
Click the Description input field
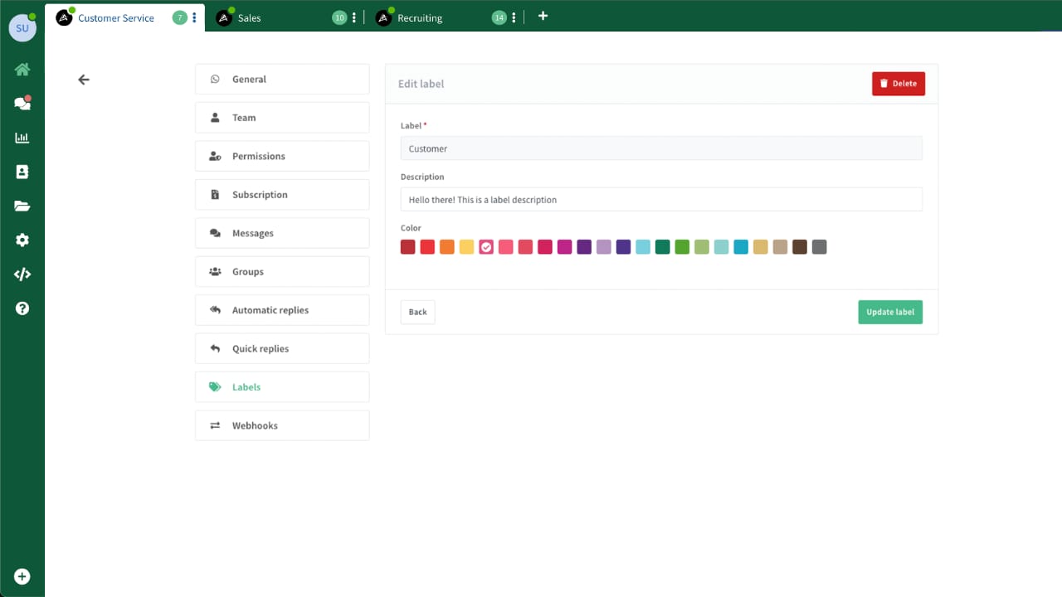661,200
